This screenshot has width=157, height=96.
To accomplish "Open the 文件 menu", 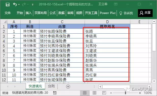I will tap(8, 13).
